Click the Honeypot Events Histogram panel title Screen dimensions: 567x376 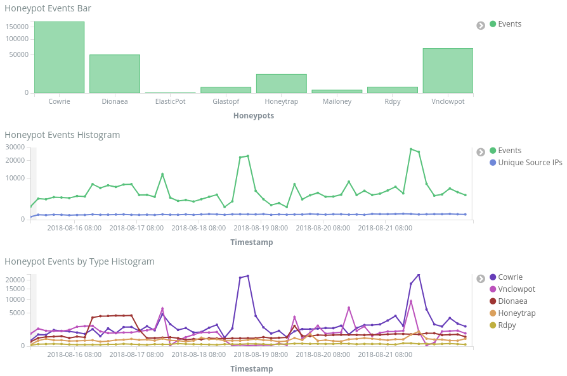point(62,135)
